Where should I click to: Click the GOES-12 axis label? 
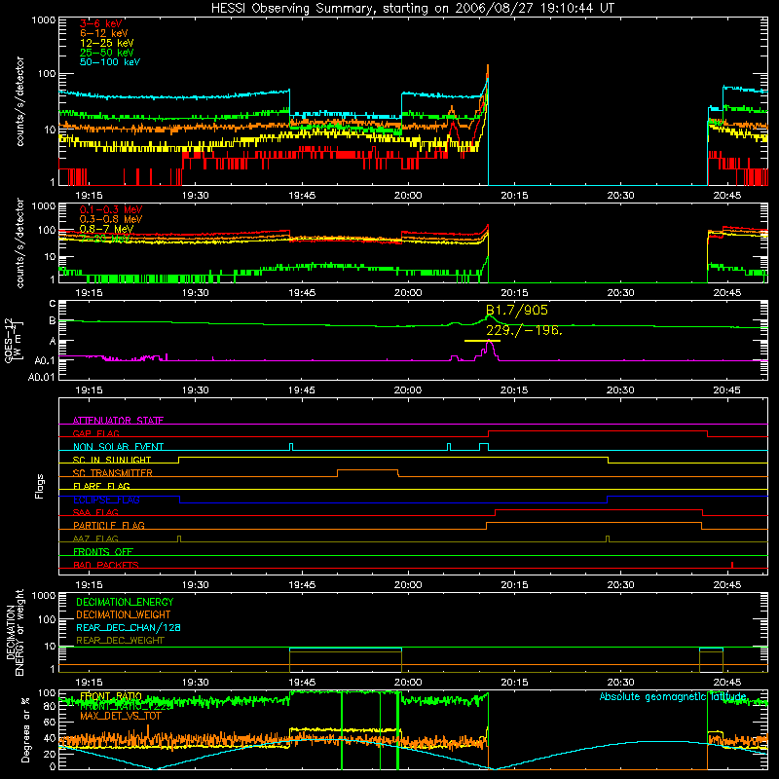[13, 341]
